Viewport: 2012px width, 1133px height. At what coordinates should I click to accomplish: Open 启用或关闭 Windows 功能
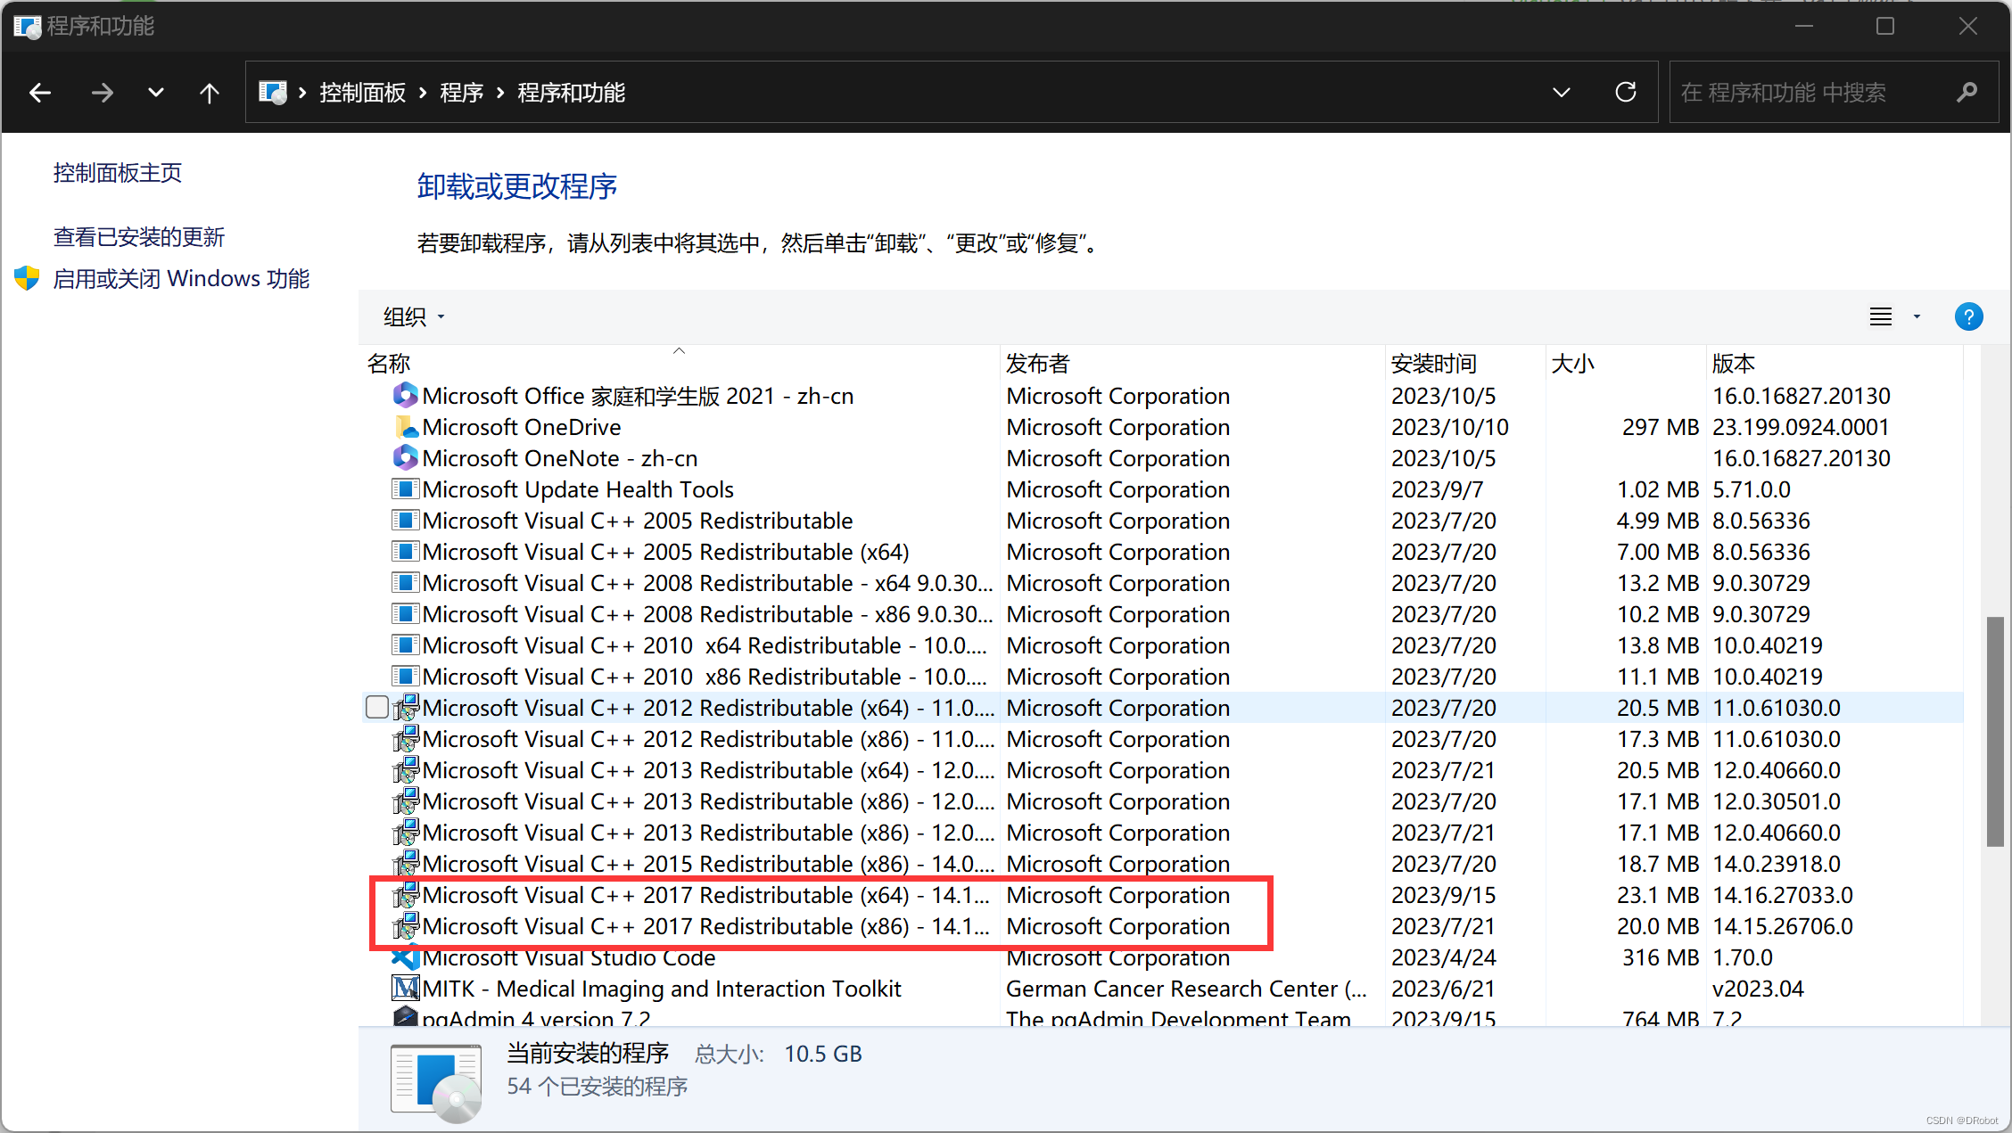(182, 278)
